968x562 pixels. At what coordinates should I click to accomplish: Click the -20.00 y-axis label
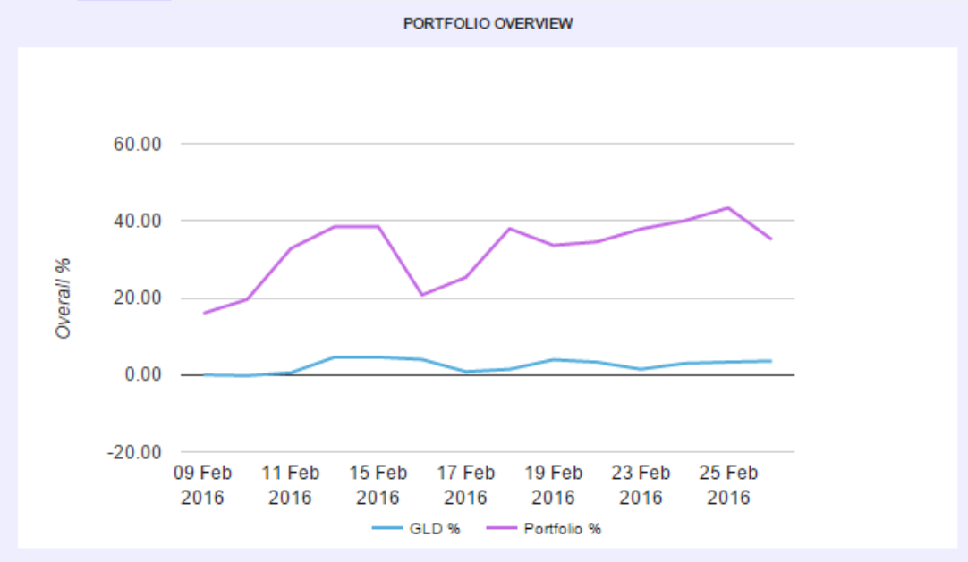click(134, 452)
